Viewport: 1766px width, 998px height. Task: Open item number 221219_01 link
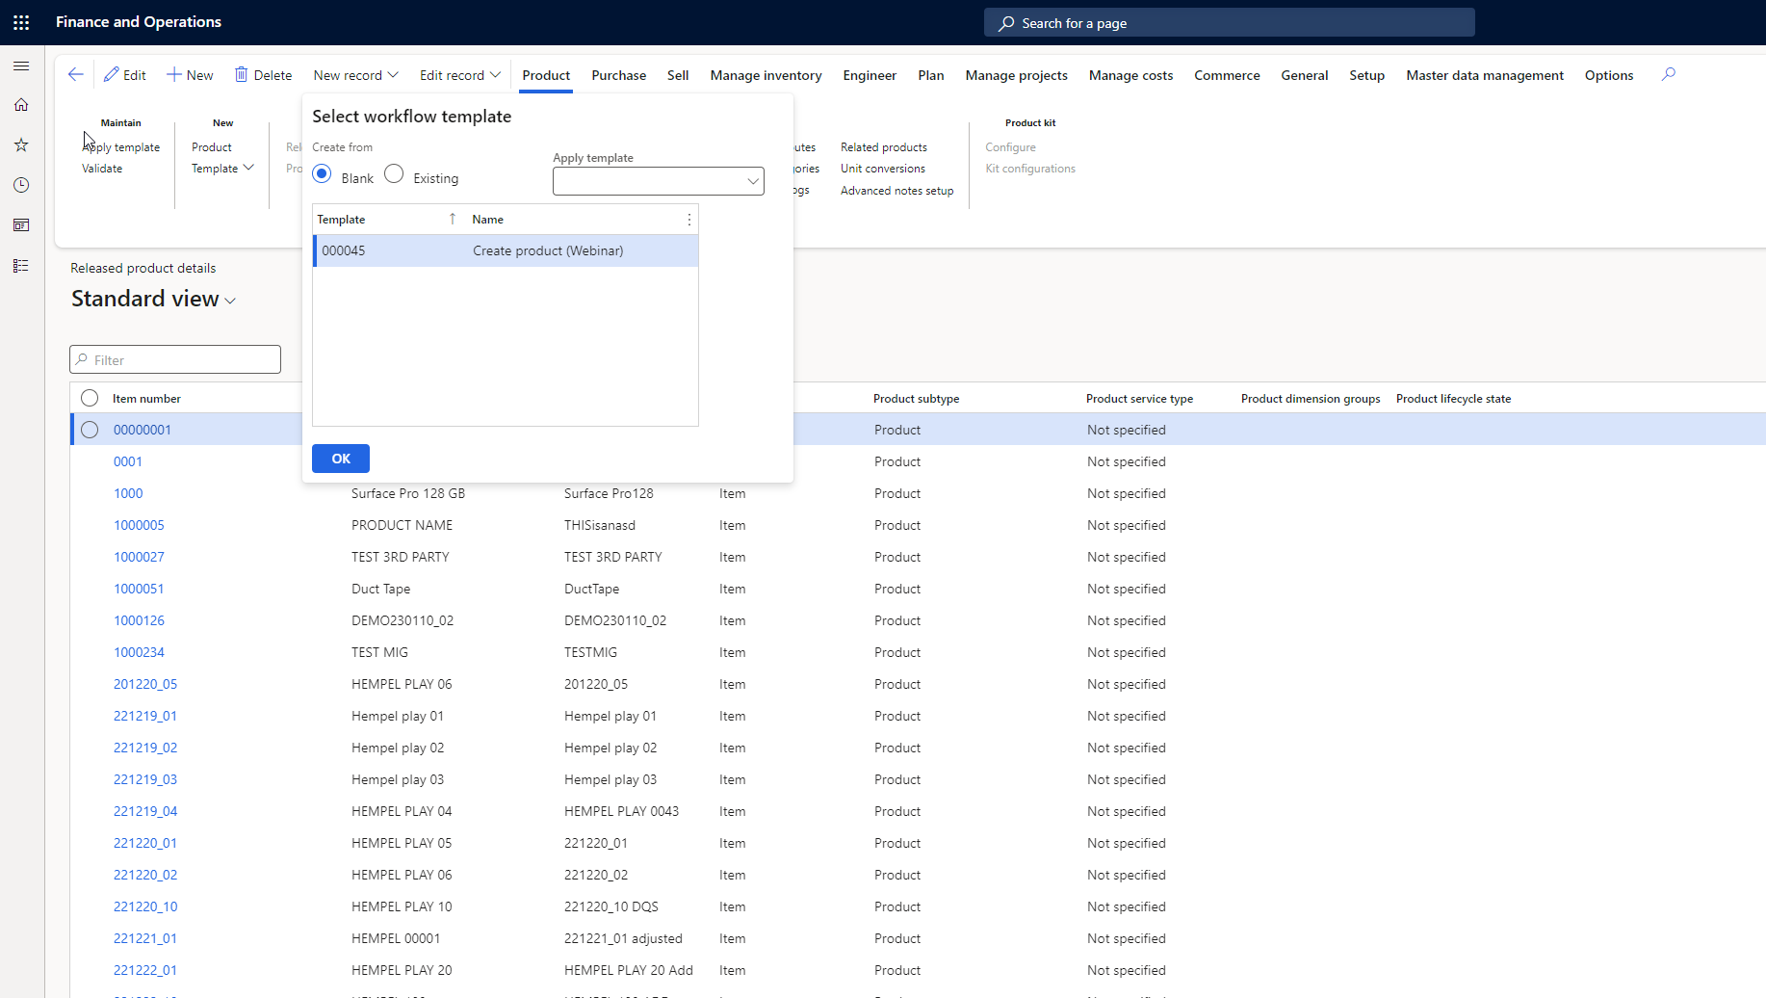pos(145,716)
